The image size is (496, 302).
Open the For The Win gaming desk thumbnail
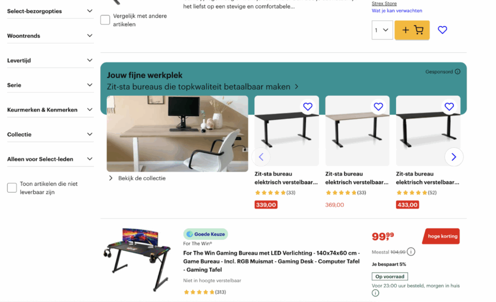137,259
